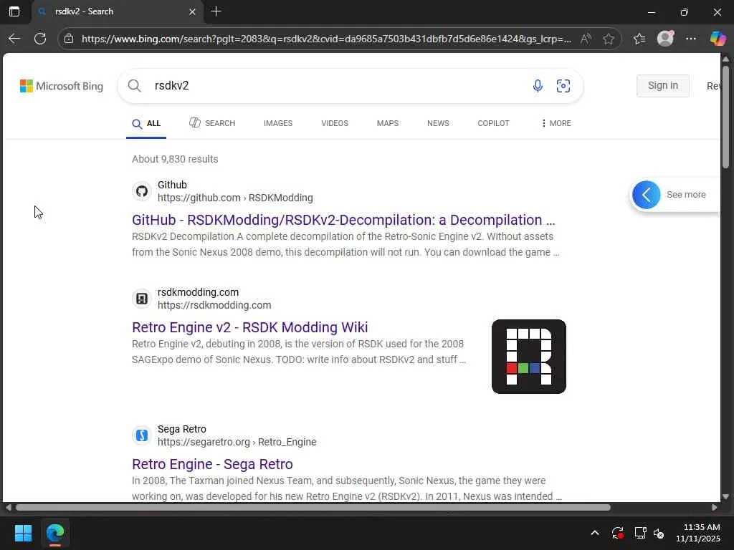Image resolution: width=734 pixels, height=550 pixels.
Task: Click the Sign in button
Action: (x=663, y=86)
